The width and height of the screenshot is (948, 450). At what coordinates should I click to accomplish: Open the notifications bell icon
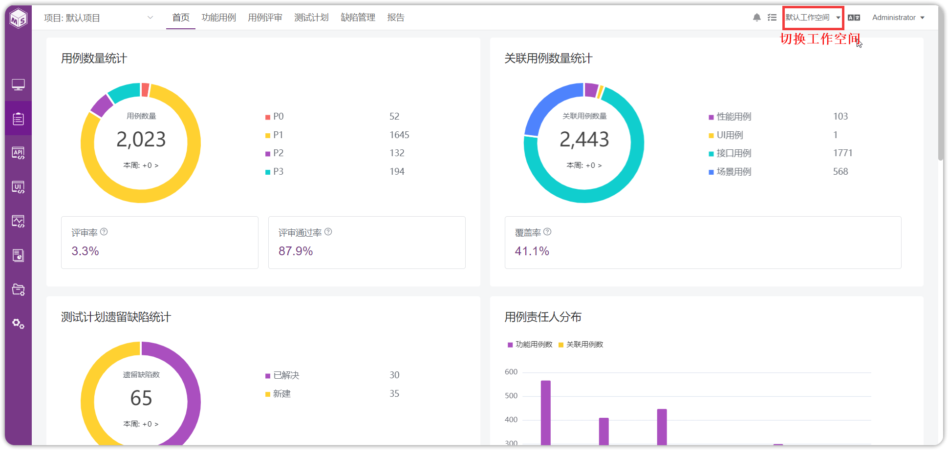tap(757, 18)
